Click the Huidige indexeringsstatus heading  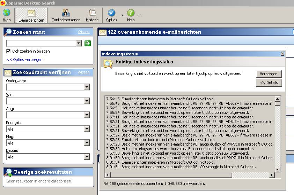coord(144,62)
